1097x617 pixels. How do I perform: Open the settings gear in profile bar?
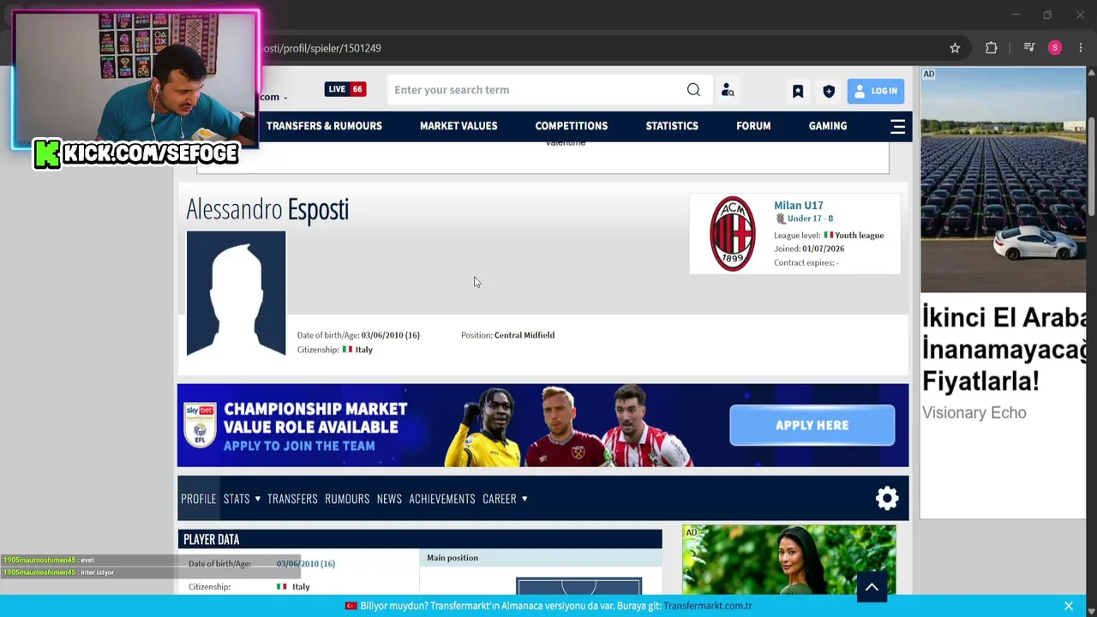887,499
